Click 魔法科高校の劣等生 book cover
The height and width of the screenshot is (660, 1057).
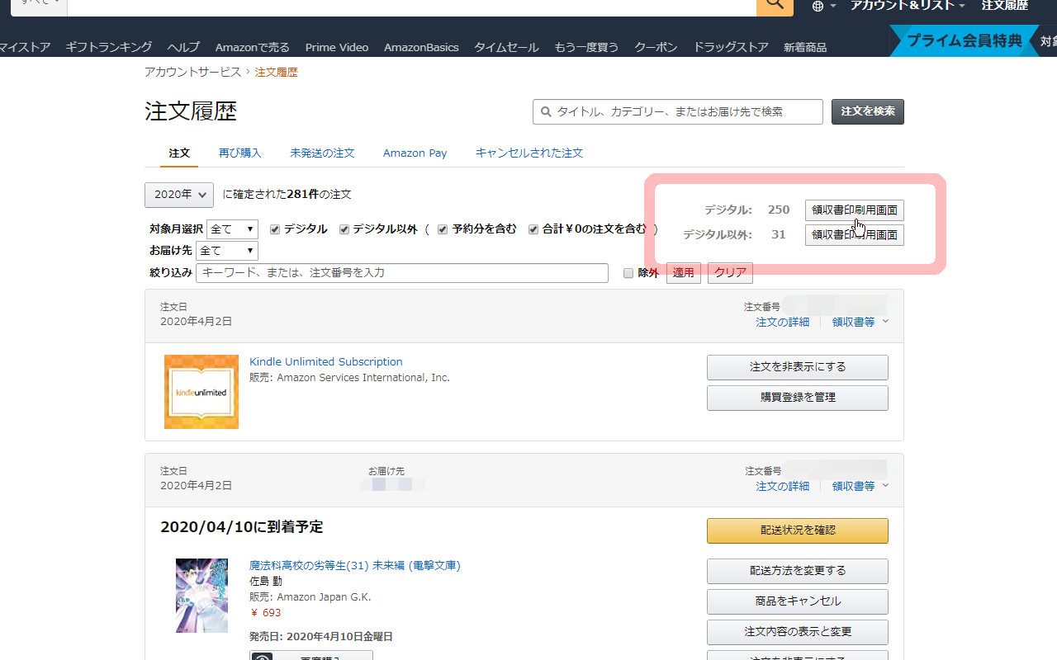click(201, 596)
